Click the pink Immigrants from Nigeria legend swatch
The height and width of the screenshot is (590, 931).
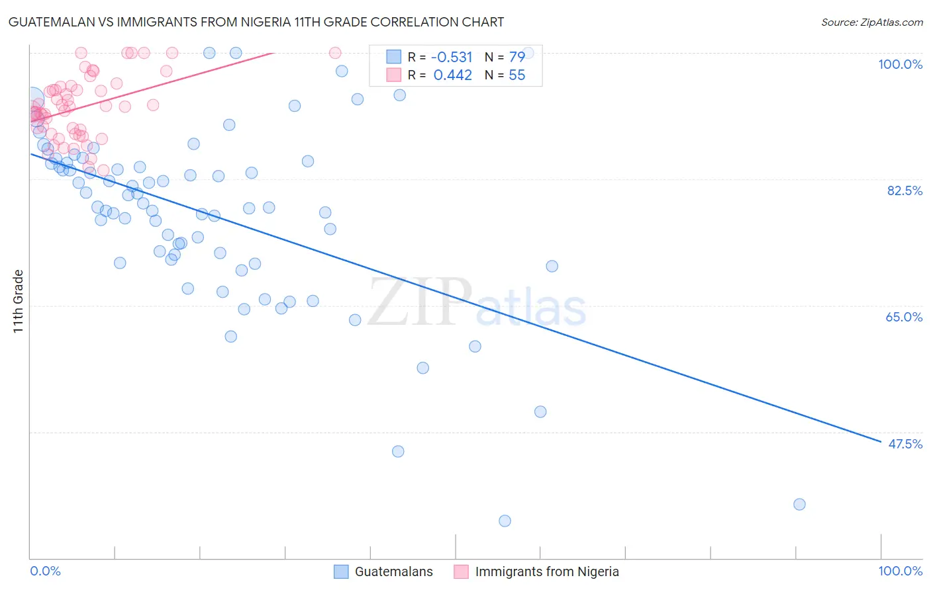coord(461,571)
